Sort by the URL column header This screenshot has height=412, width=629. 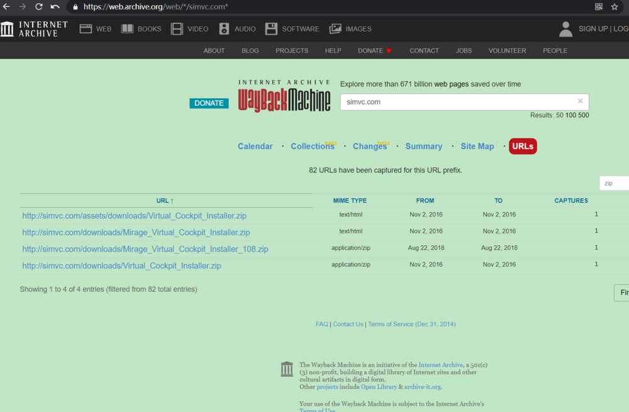pyautogui.click(x=165, y=201)
